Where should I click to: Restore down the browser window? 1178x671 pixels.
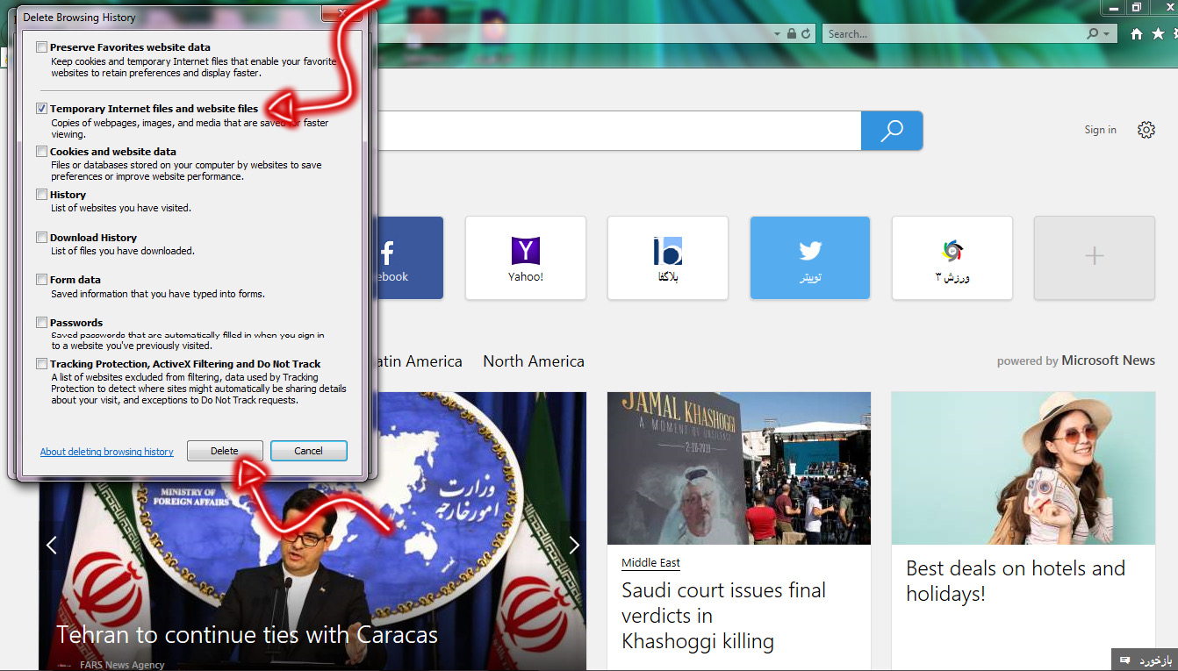coord(1138,7)
